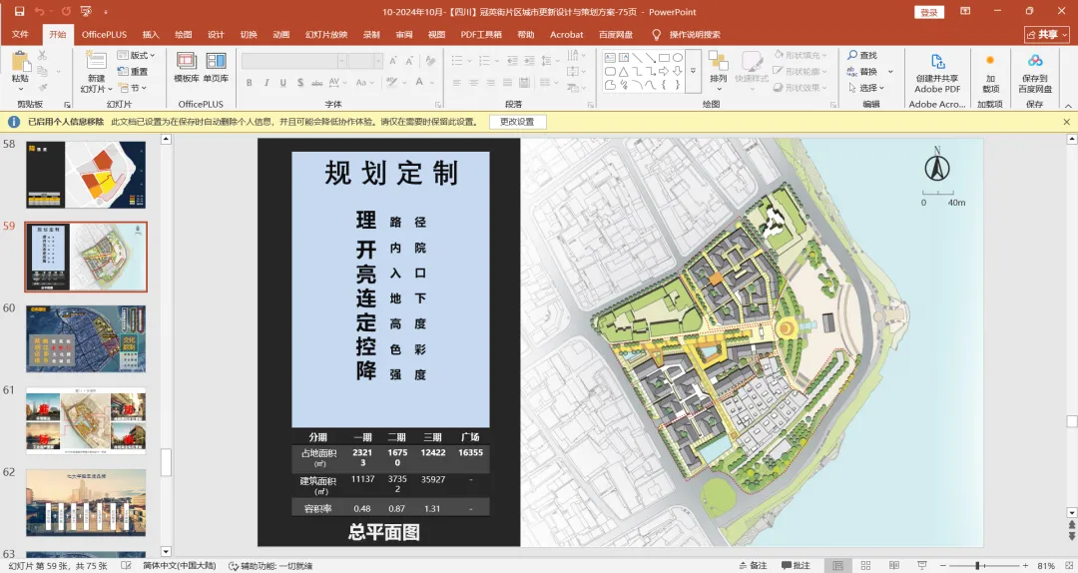Collapse the ribbon with the chevron arrow
This screenshot has height=573, width=1078.
1068,105
